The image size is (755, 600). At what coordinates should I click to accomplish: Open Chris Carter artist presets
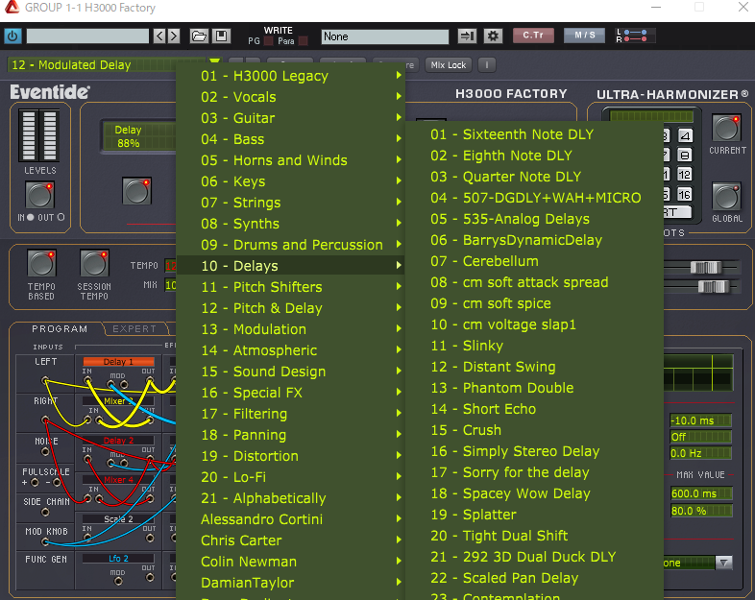(x=291, y=540)
